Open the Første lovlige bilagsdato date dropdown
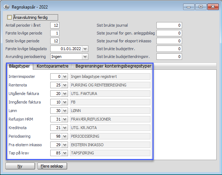Image resolution: width=222 pixels, height=175 pixels. coord(85,49)
